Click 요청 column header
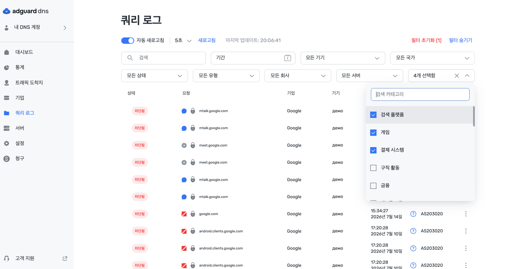This screenshot has height=269, width=520. point(186,93)
